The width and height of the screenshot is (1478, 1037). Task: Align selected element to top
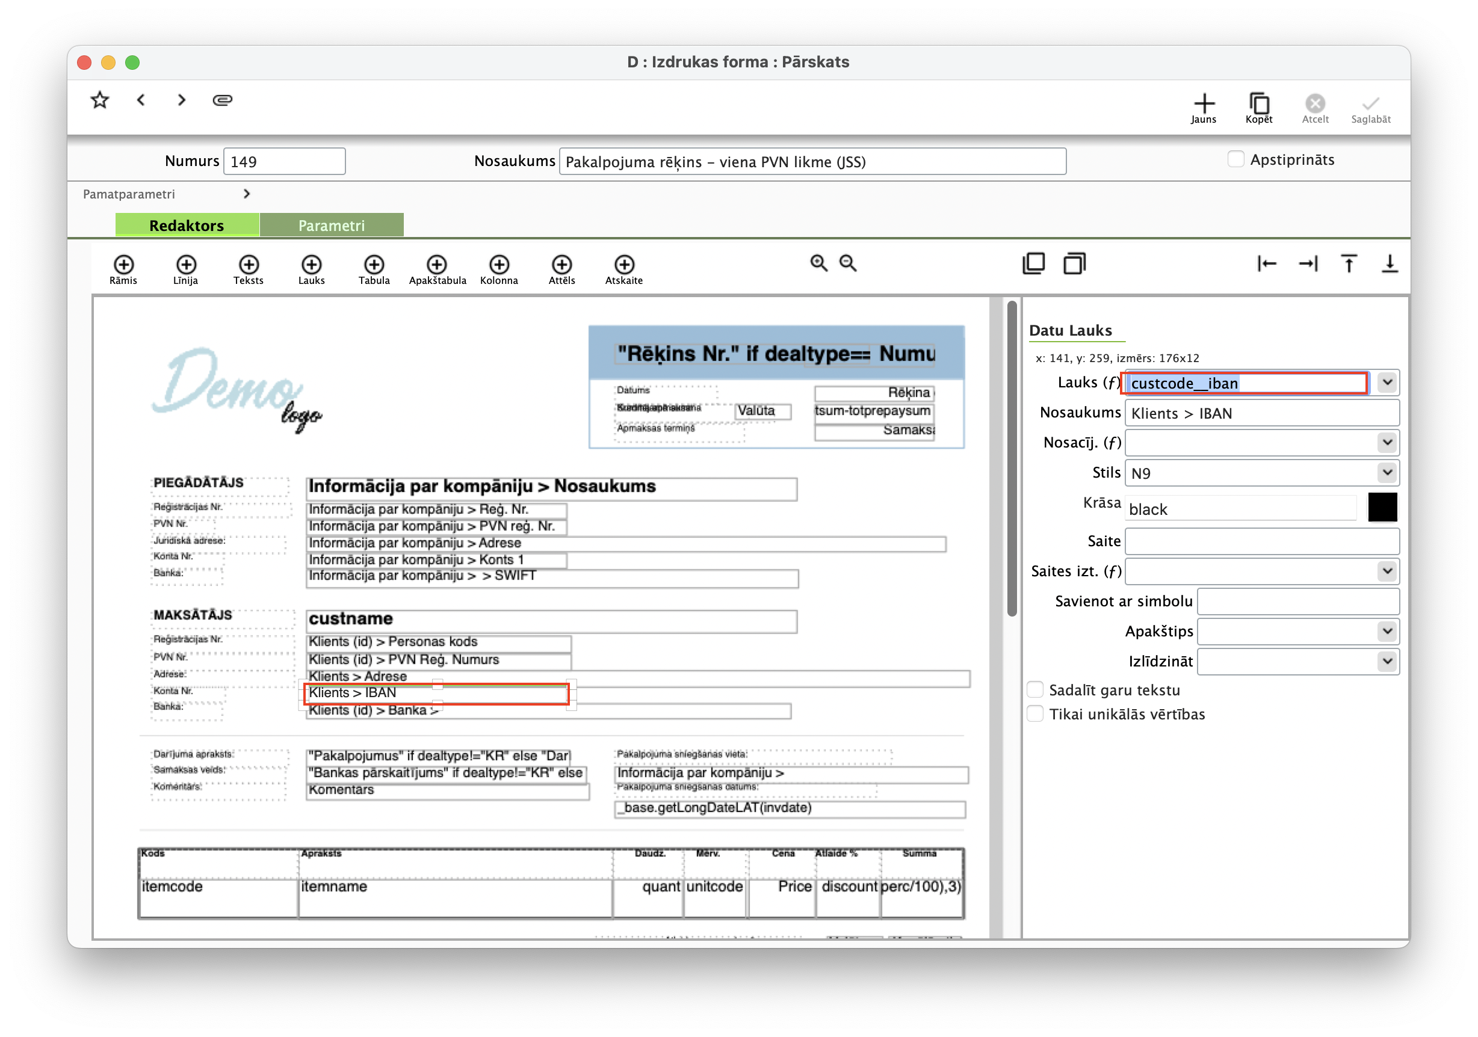(1349, 262)
